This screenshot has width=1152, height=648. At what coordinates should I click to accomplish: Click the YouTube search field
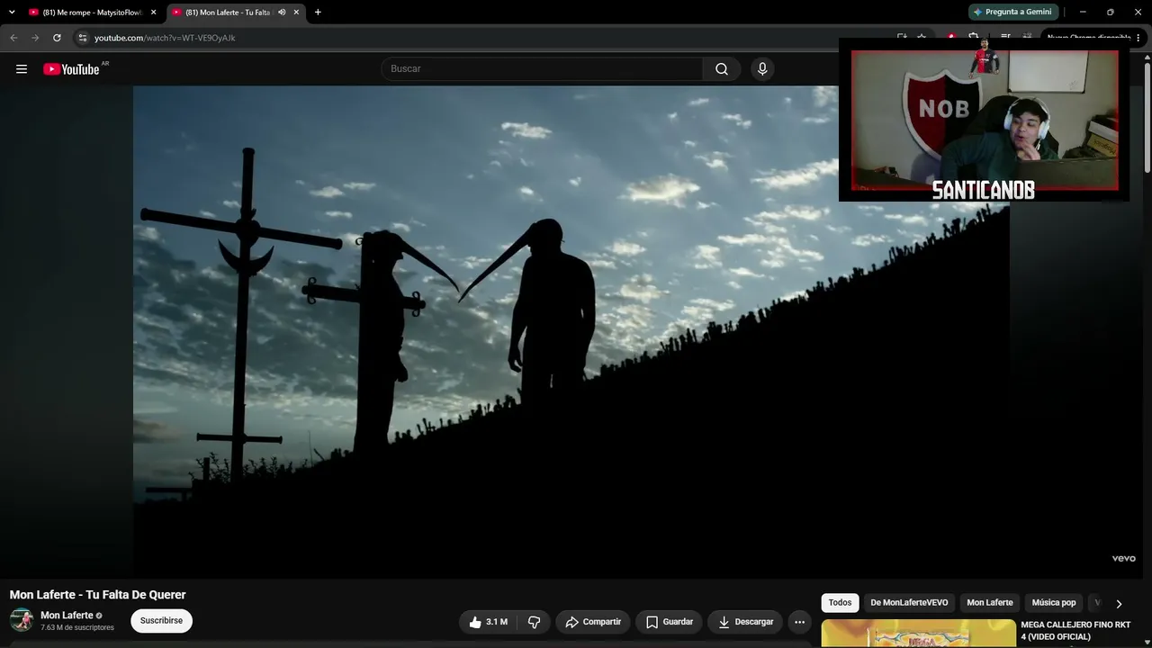[x=542, y=69]
